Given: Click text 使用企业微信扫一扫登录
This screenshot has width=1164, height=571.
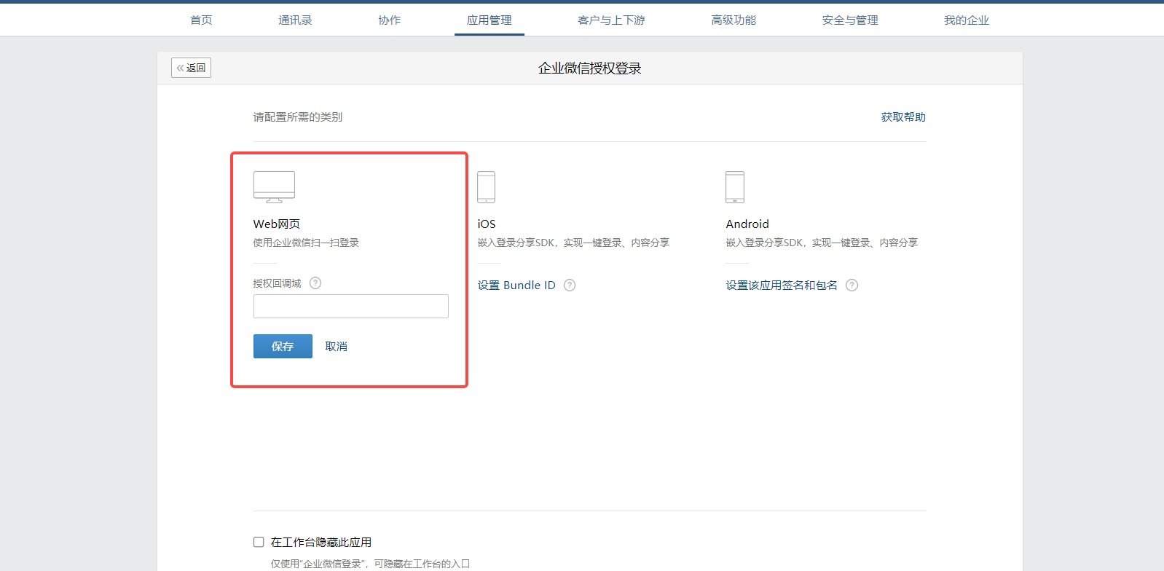Looking at the screenshot, I should (x=306, y=243).
